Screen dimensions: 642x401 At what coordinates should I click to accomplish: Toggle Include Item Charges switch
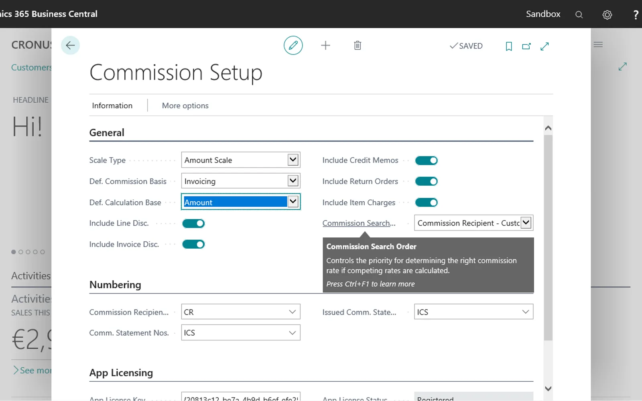click(x=426, y=203)
